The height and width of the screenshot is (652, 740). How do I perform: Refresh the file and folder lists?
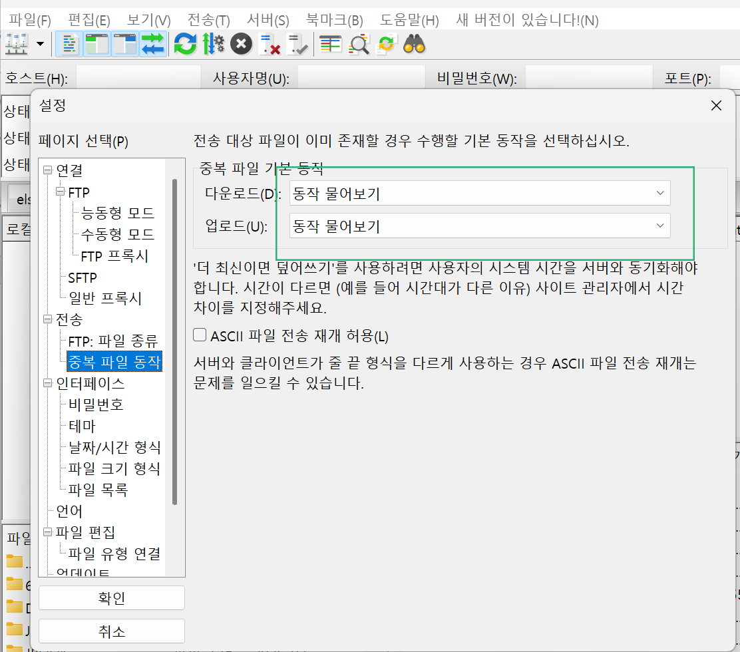coord(185,44)
